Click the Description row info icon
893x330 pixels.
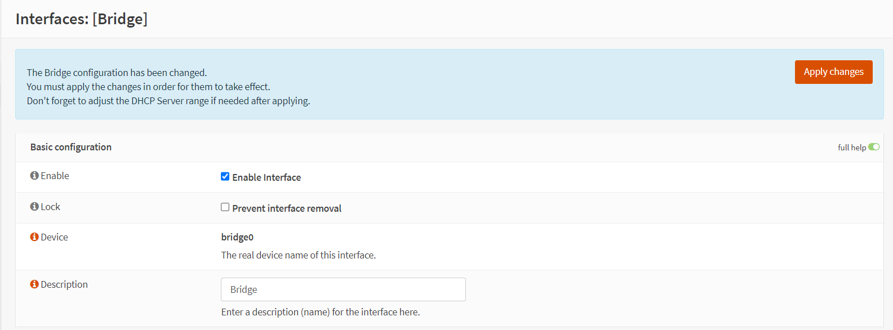click(x=34, y=284)
